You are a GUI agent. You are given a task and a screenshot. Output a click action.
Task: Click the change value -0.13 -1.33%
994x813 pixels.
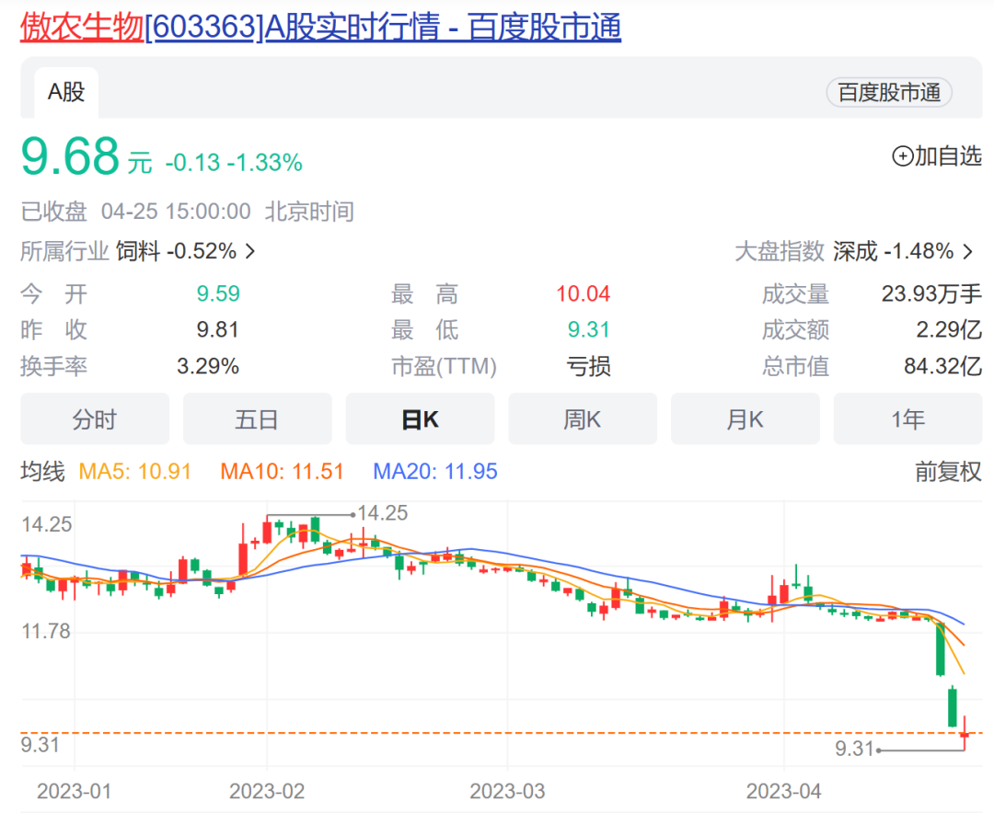(234, 163)
